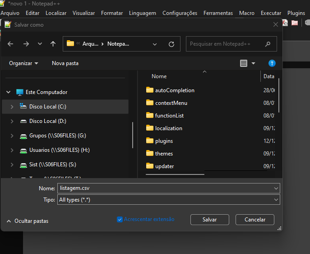
Task: Refresh the Notepad++ folder view
Action: tap(171, 44)
